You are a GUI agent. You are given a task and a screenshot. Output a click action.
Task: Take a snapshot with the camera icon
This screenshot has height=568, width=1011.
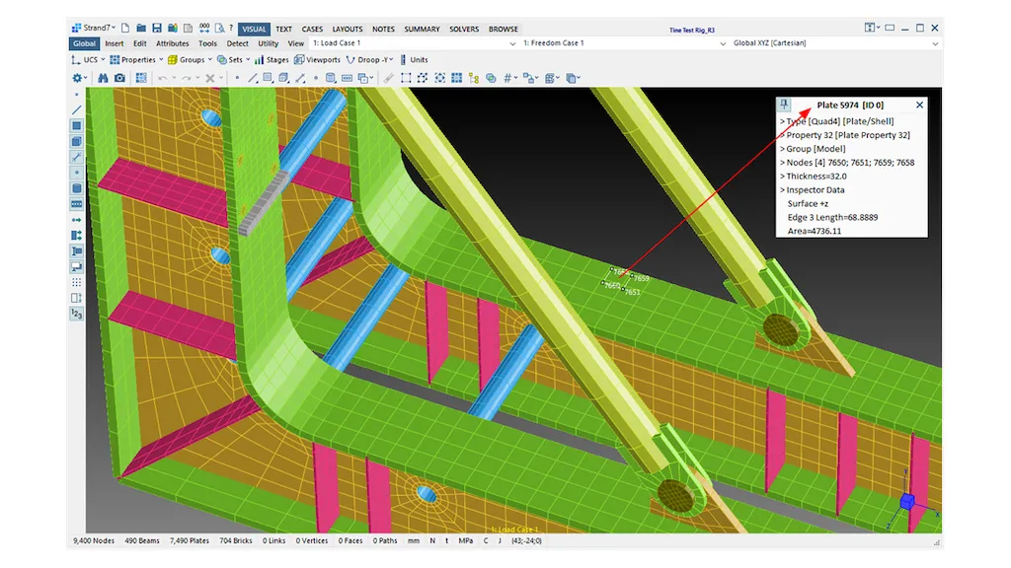[x=119, y=78]
